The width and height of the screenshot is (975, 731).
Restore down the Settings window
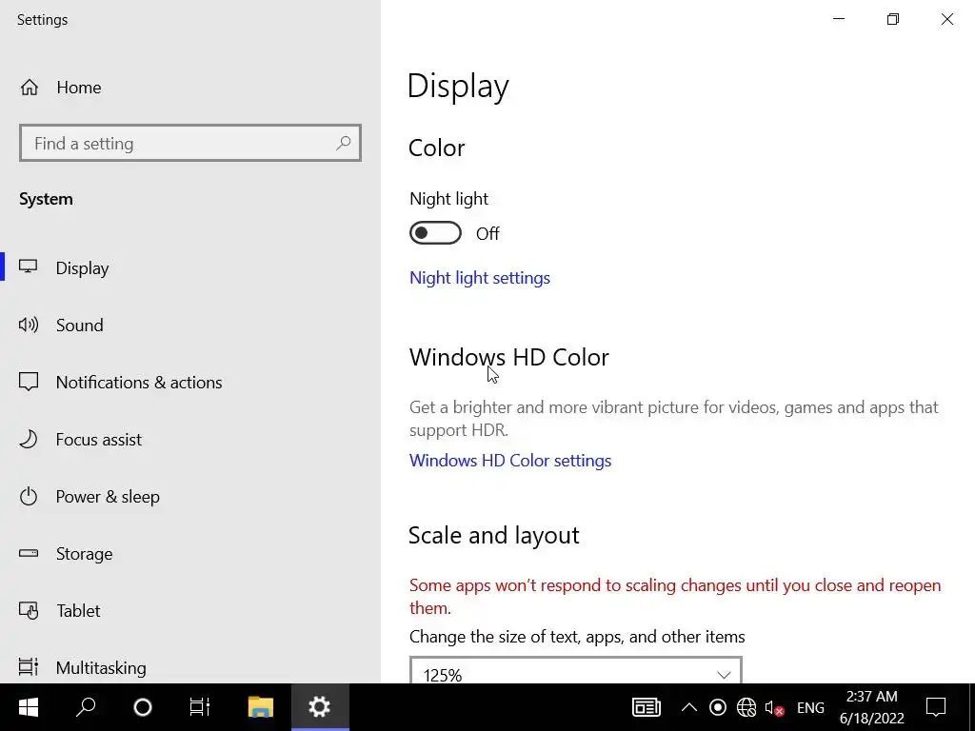click(893, 19)
